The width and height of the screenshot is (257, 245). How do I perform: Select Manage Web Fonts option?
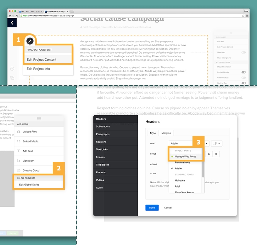[x=185, y=157]
